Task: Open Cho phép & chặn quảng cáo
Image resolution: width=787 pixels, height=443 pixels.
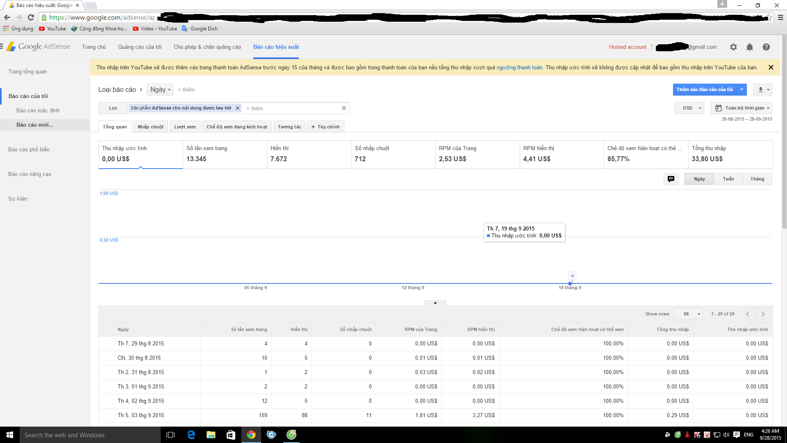Action: click(x=207, y=47)
